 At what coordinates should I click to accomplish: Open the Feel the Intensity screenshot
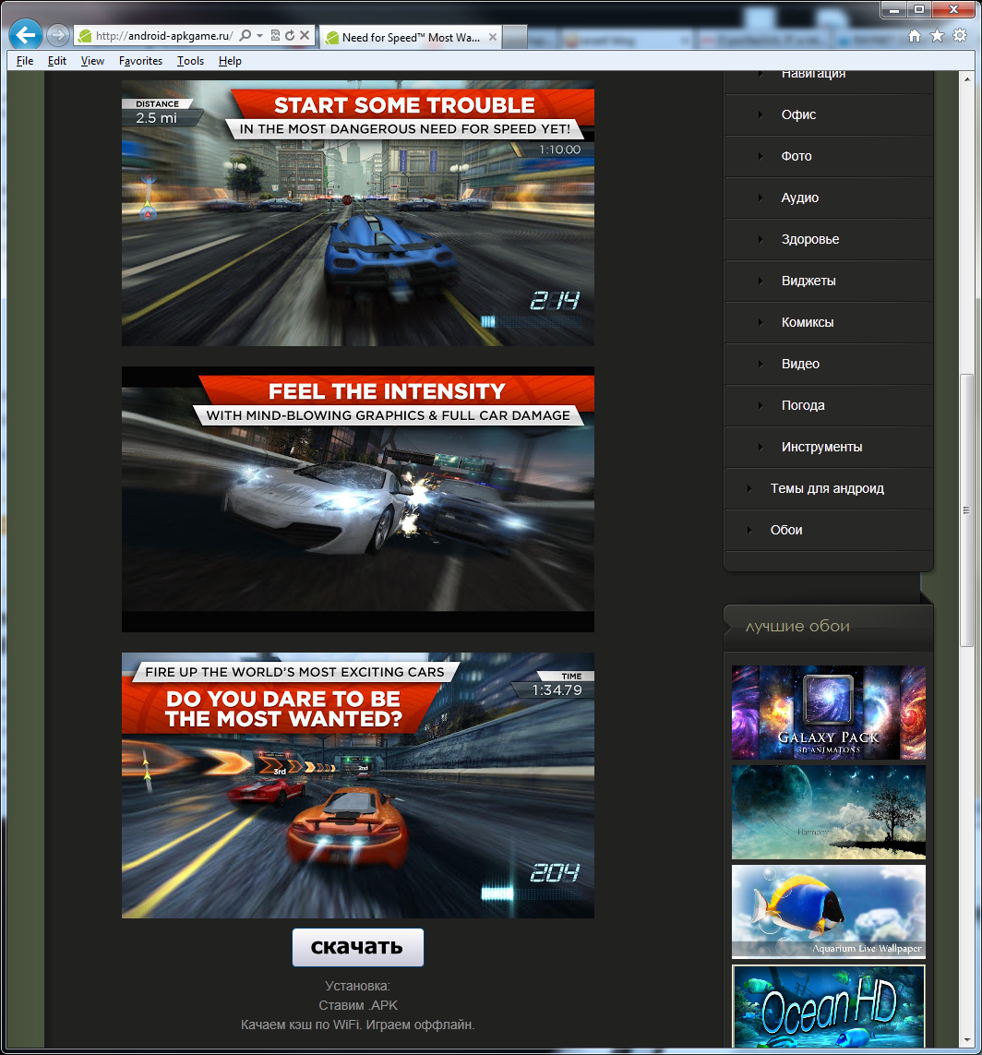click(358, 499)
